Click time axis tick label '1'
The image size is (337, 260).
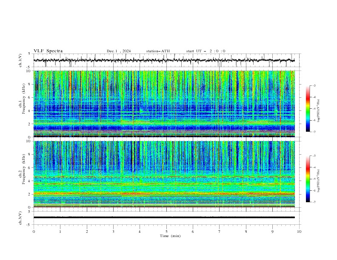click(x=60, y=232)
